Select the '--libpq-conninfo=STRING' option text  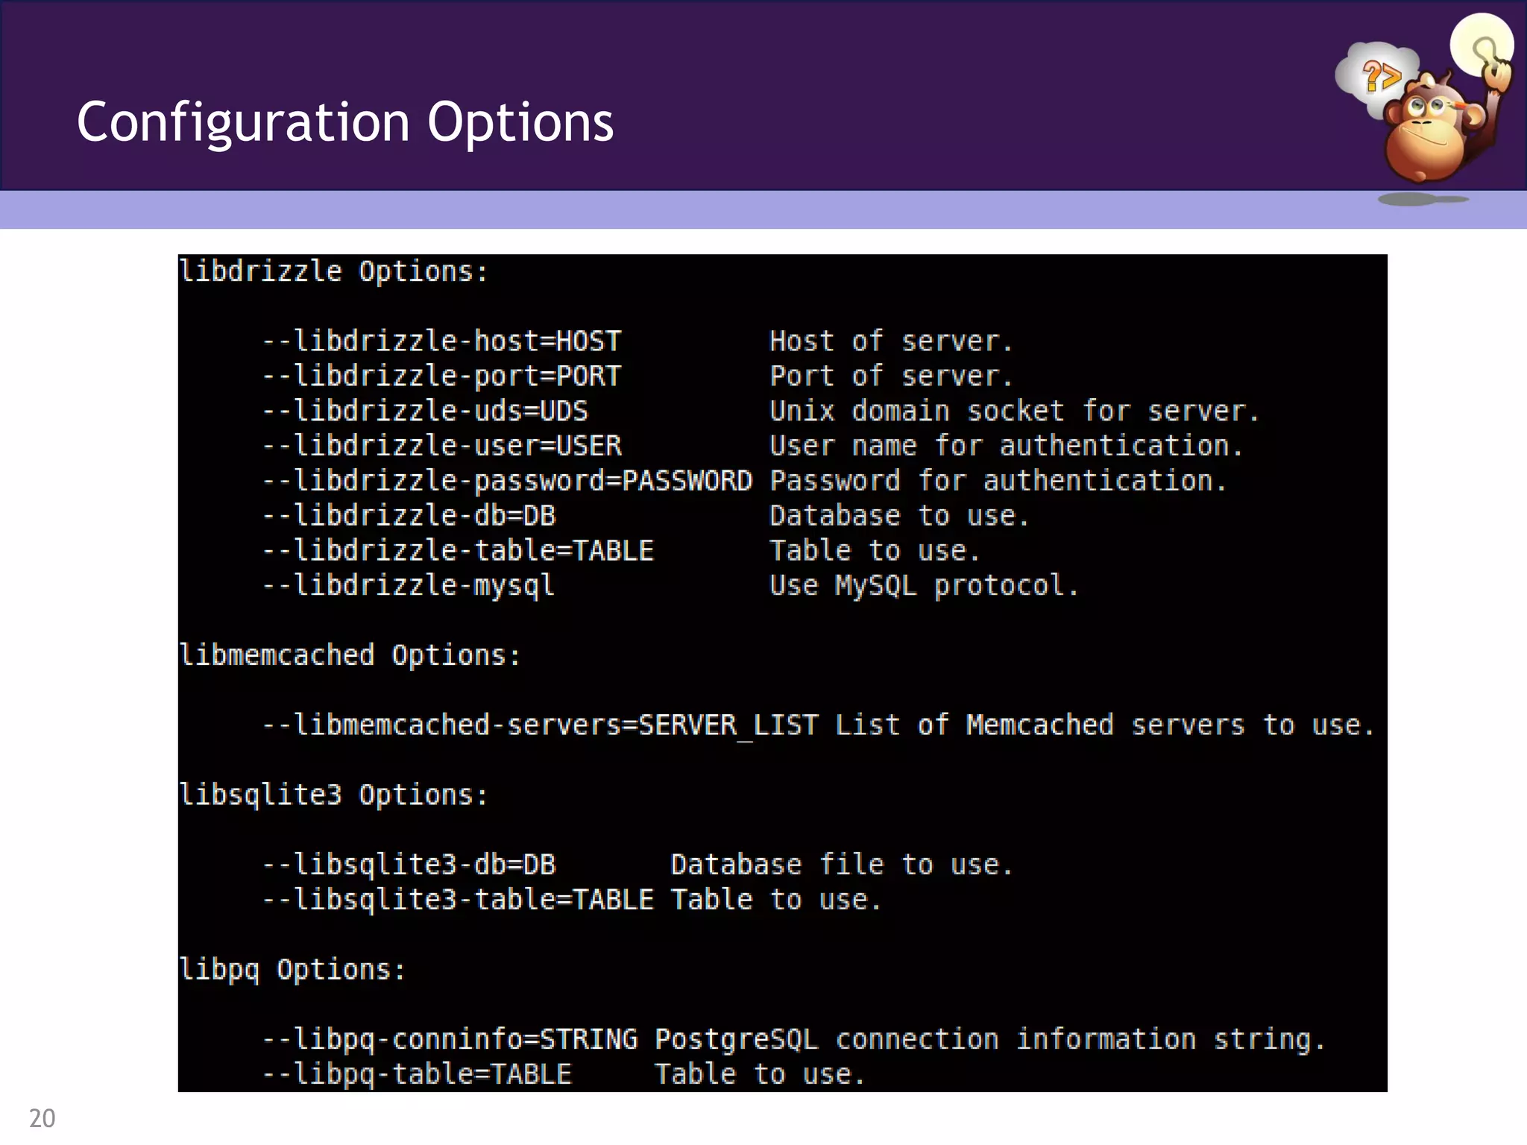450,1039
